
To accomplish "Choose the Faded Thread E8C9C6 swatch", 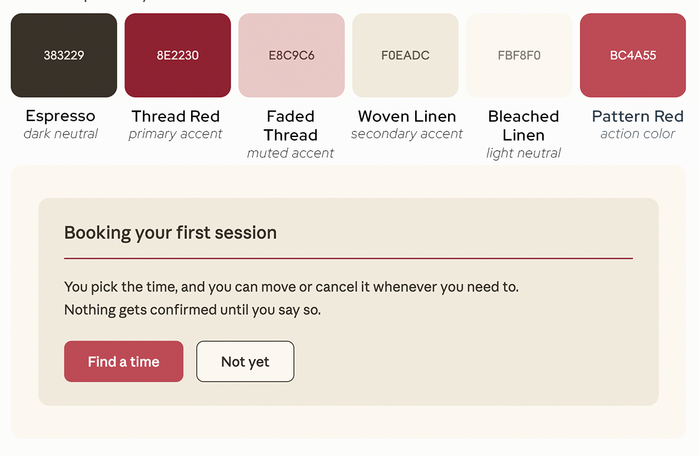I will coord(292,55).
